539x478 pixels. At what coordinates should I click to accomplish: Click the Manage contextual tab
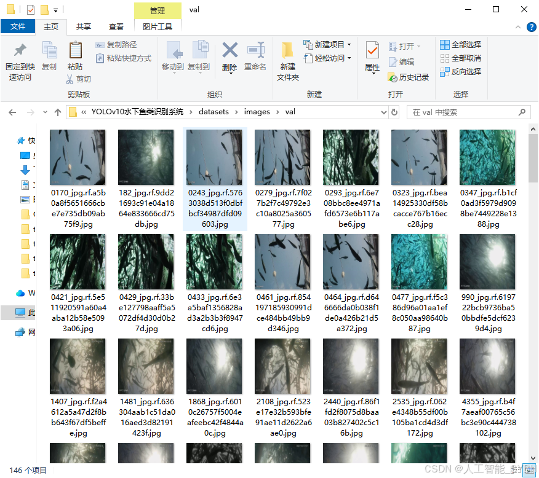(158, 10)
